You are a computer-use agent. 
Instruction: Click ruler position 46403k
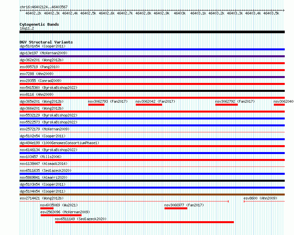pyautogui.click(x=180, y=13)
